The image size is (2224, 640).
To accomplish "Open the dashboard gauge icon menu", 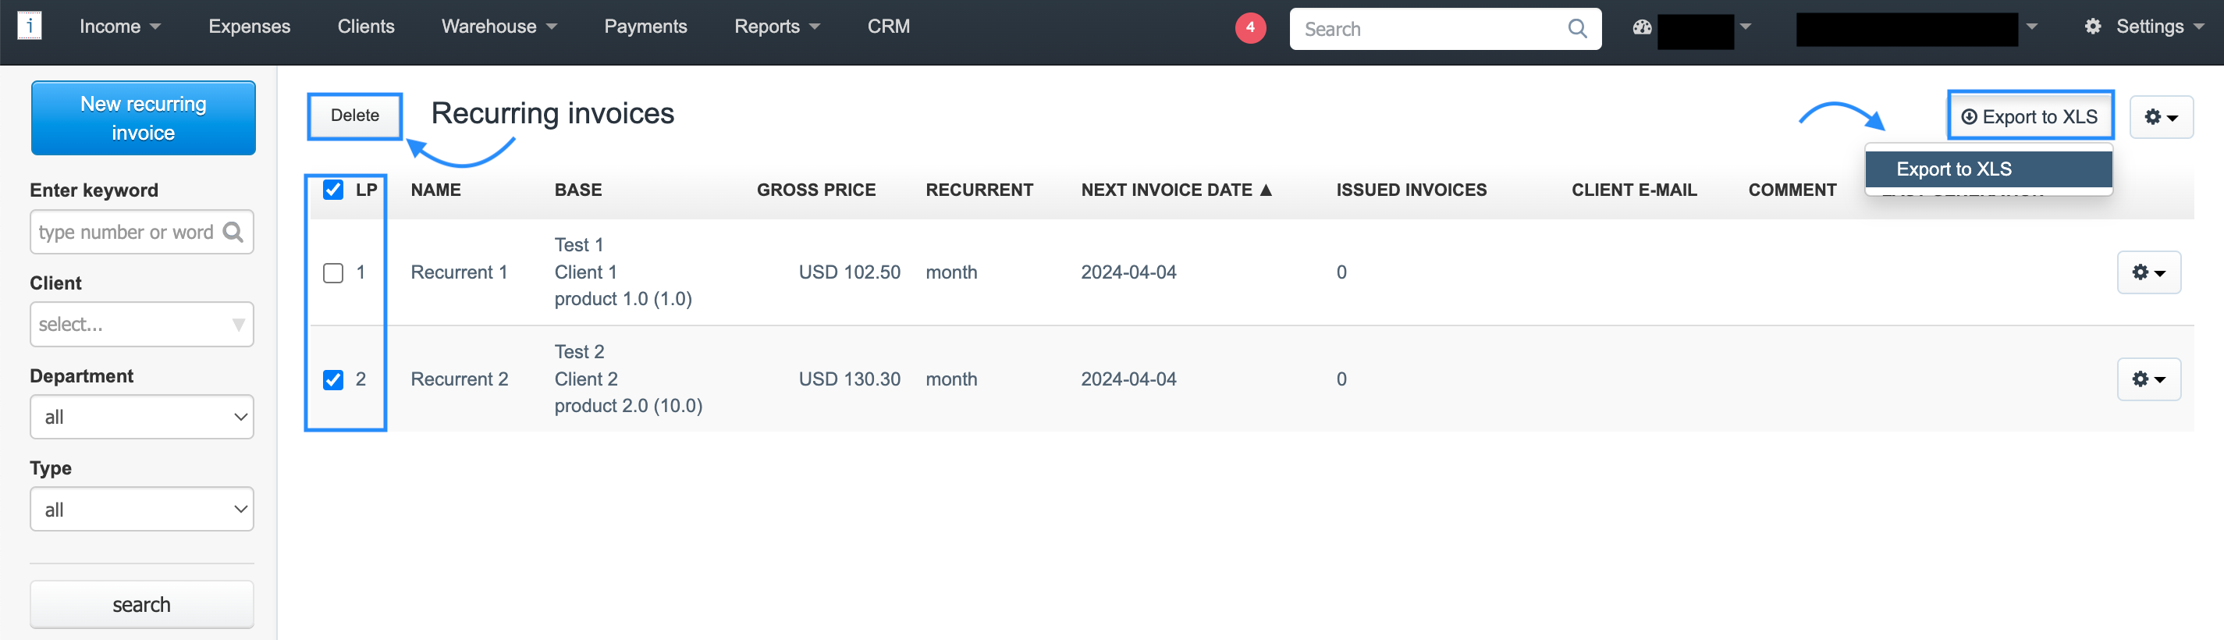I will pos(1641,27).
